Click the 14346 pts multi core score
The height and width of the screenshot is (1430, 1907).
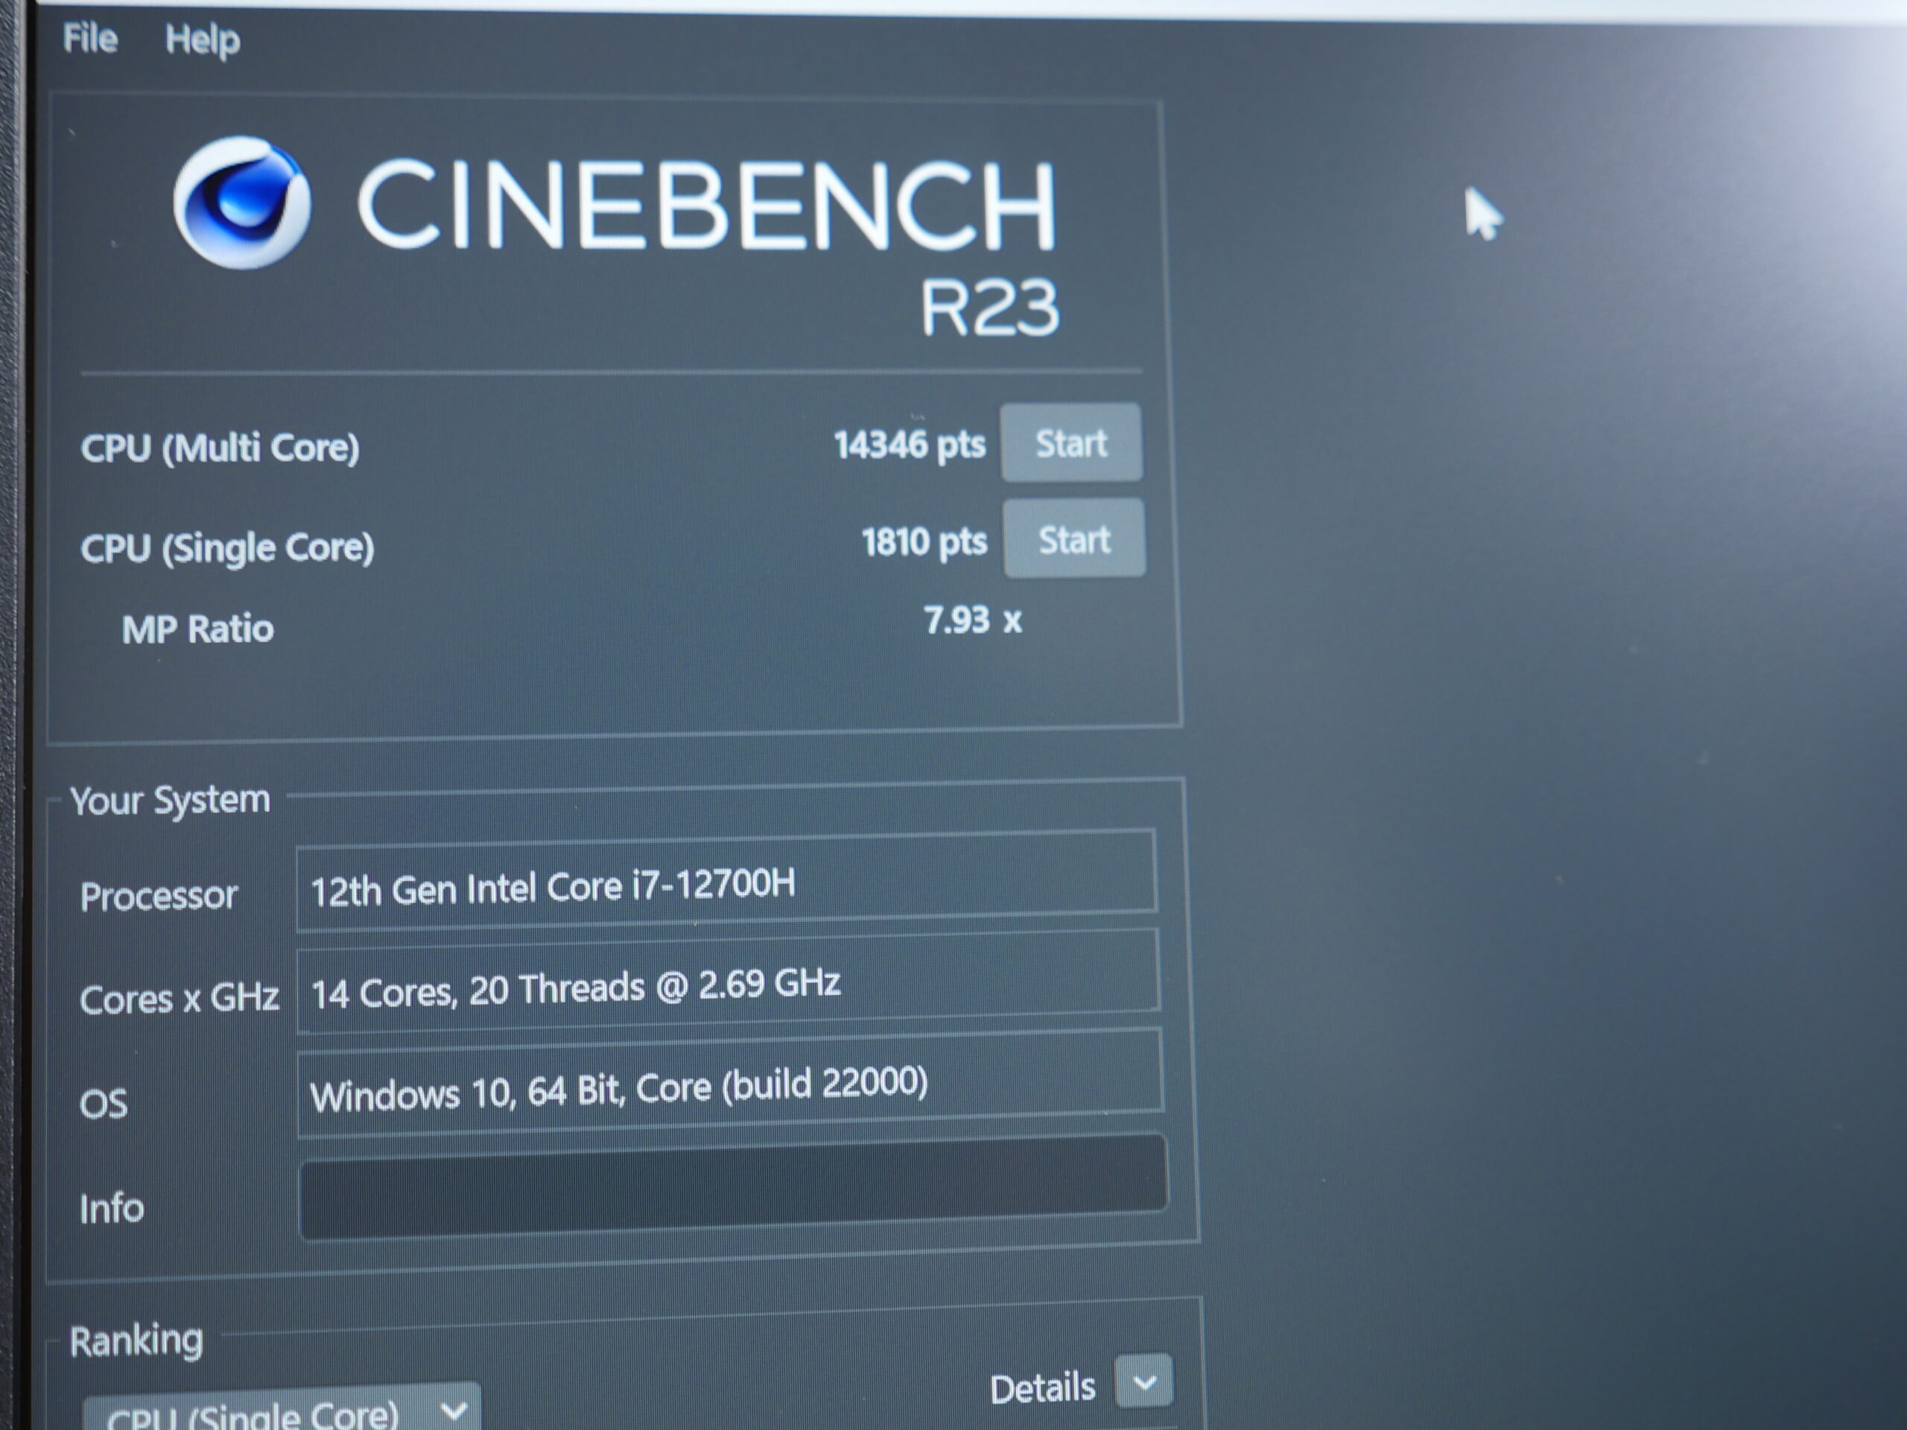coord(909,445)
